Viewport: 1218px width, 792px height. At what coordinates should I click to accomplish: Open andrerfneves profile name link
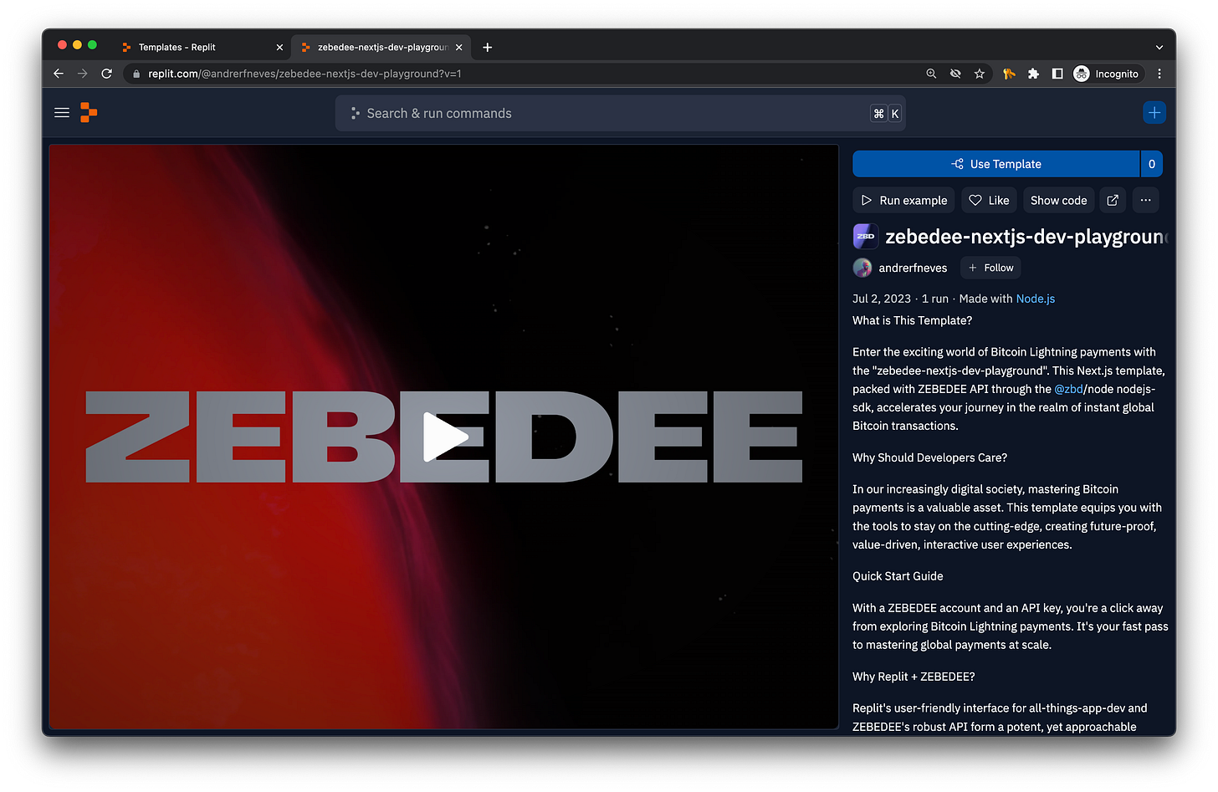913,268
